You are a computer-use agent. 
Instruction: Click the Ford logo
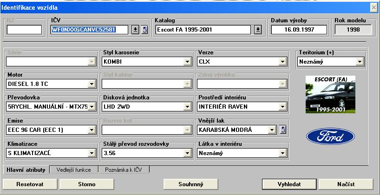330,137
